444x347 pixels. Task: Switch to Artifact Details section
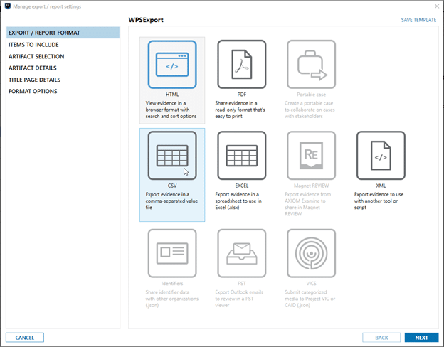[63, 68]
